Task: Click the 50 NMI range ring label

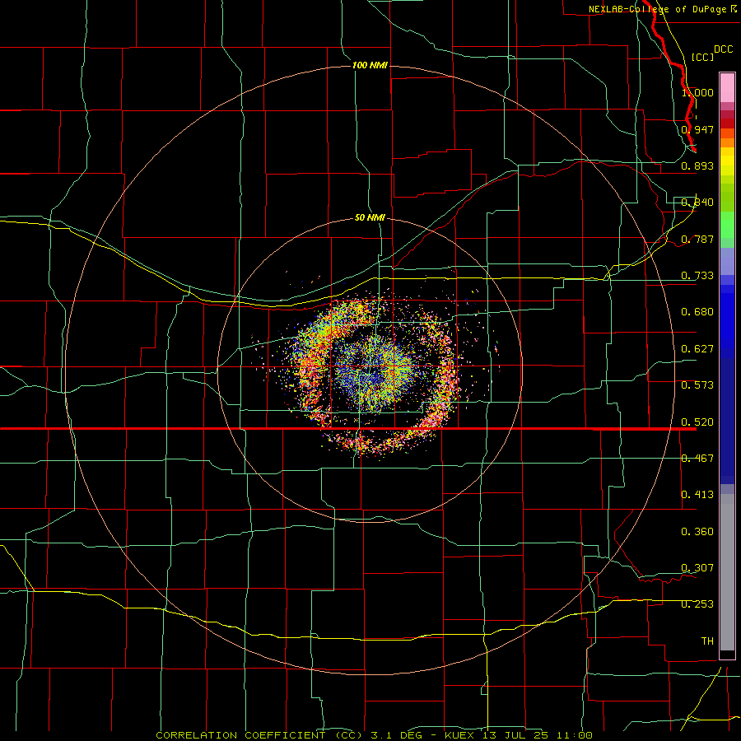Action: (370, 217)
